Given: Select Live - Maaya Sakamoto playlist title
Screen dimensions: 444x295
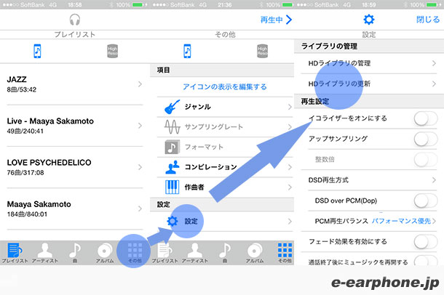Looking at the screenshot, I should [x=50, y=121].
